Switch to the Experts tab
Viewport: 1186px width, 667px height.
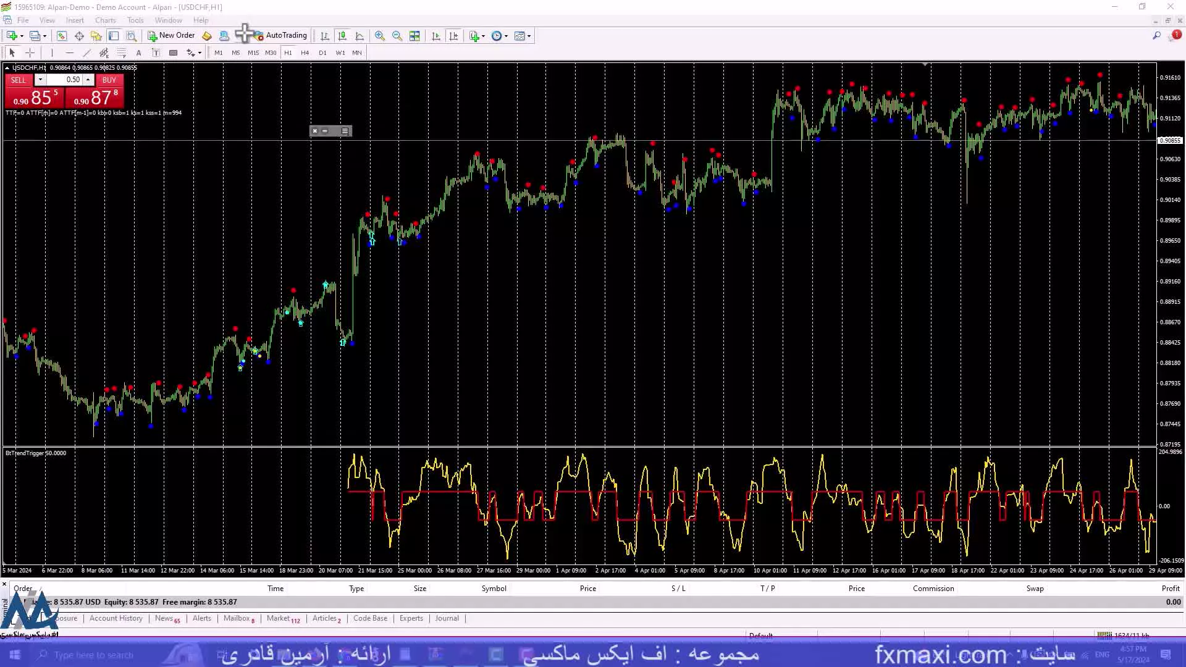coord(411,618)
